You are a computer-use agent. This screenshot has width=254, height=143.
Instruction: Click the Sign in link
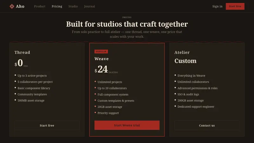tap(217, 6)
